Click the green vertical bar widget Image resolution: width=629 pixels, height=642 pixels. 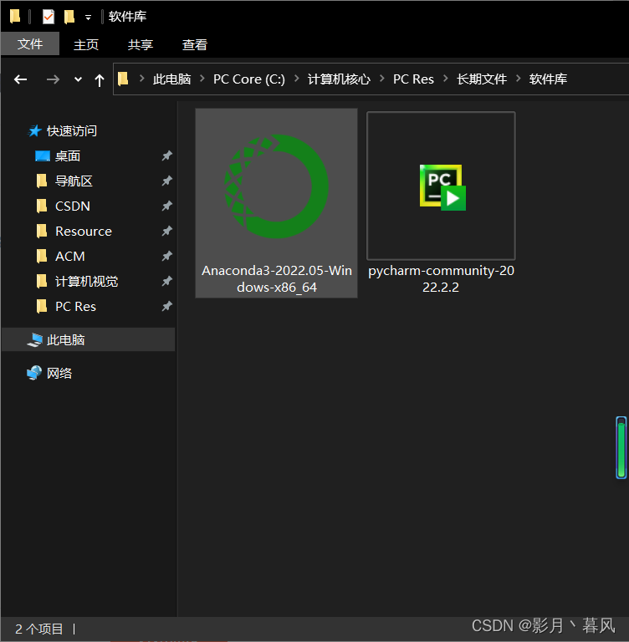[621, 447]
